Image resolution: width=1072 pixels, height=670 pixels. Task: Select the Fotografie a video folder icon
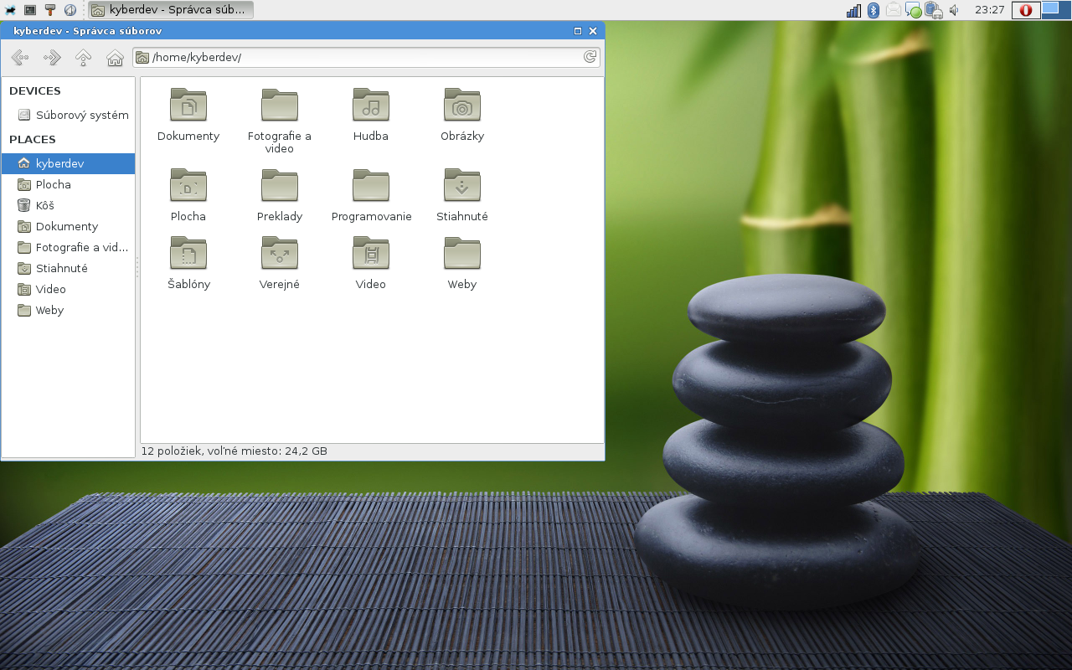tap(280, 121)
